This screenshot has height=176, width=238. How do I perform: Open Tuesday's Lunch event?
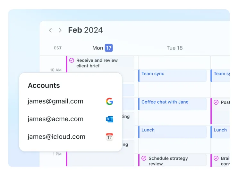pos(172,132)
